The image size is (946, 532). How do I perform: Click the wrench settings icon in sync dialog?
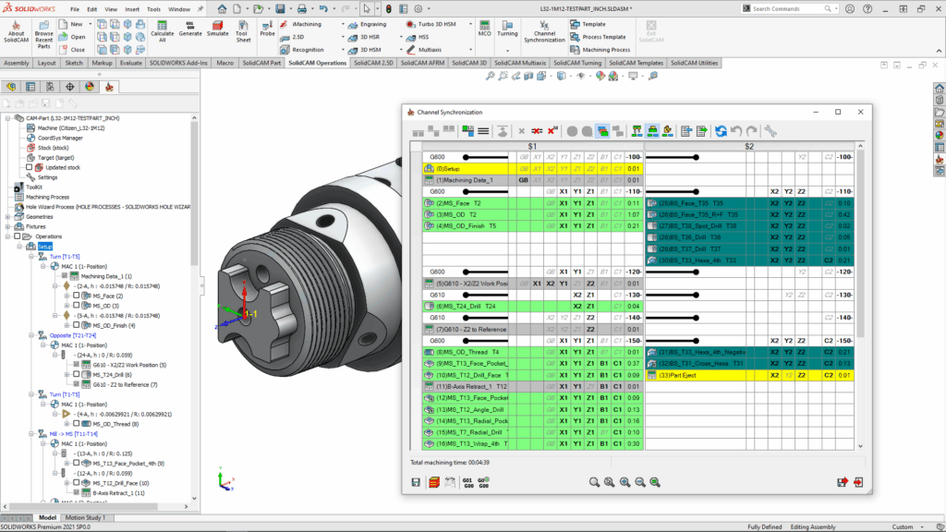pos(770,131)
